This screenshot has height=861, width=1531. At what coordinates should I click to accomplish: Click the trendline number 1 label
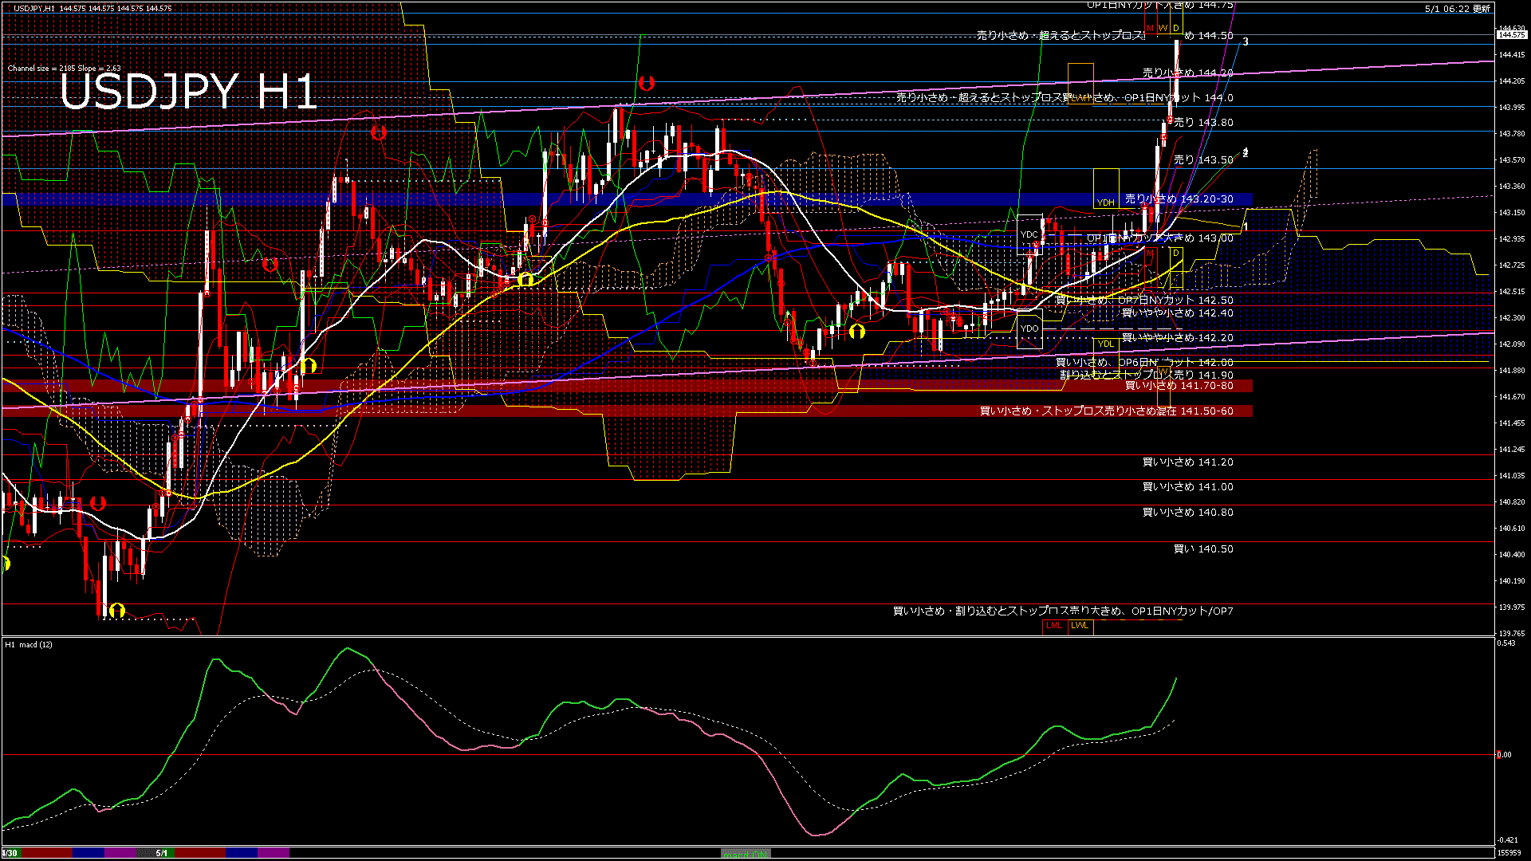coord(1246,227)
